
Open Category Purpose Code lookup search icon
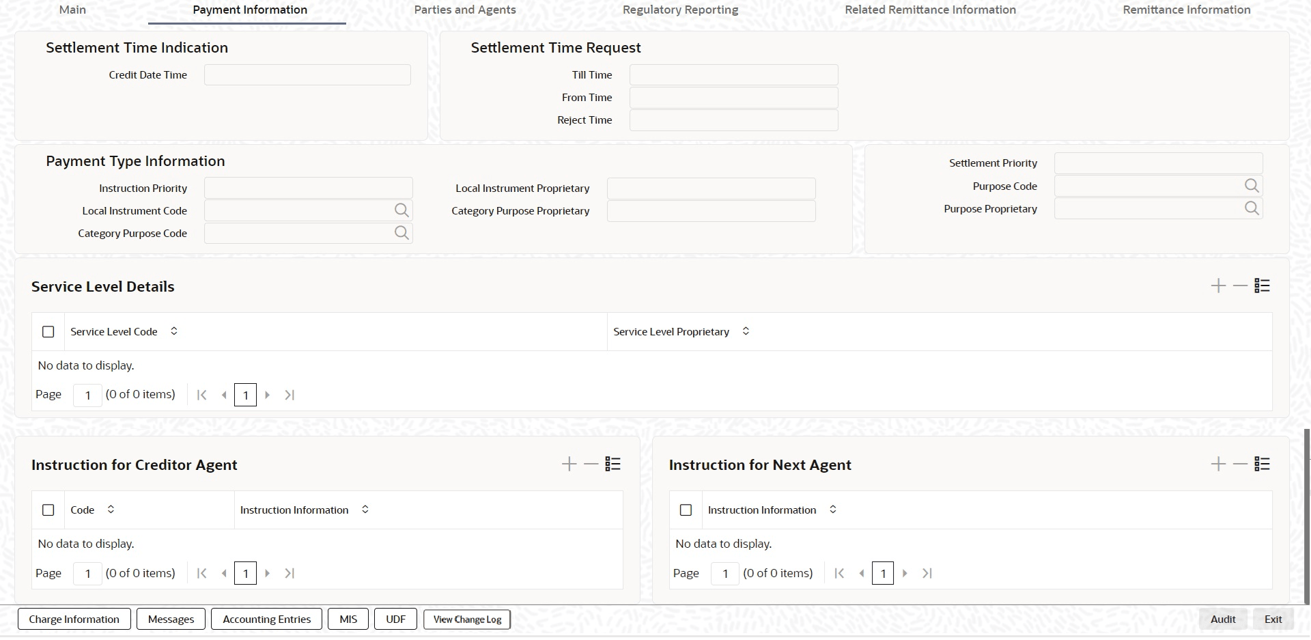coord(401,233)
